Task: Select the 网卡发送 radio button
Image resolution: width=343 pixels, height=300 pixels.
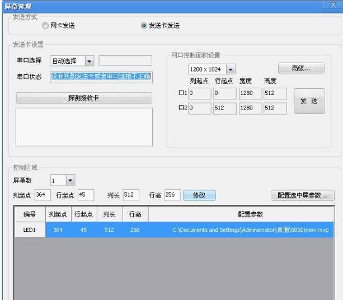Action: [45, 26]
